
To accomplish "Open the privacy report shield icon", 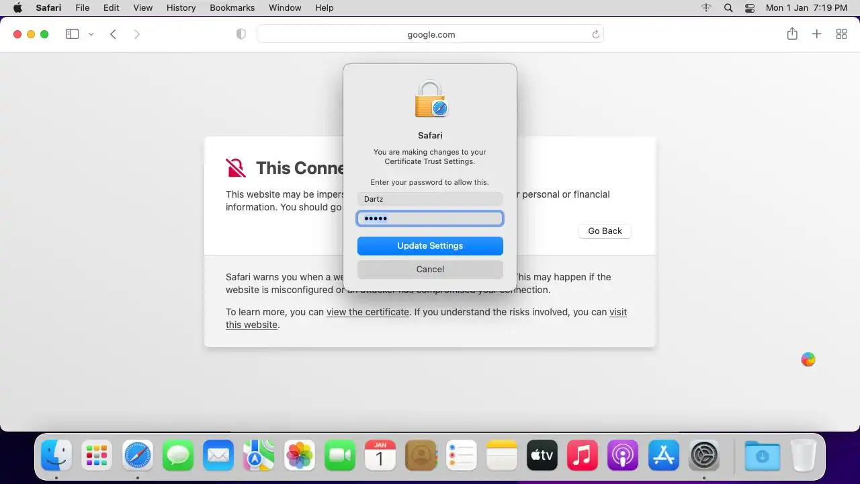I will click(241, 34).
